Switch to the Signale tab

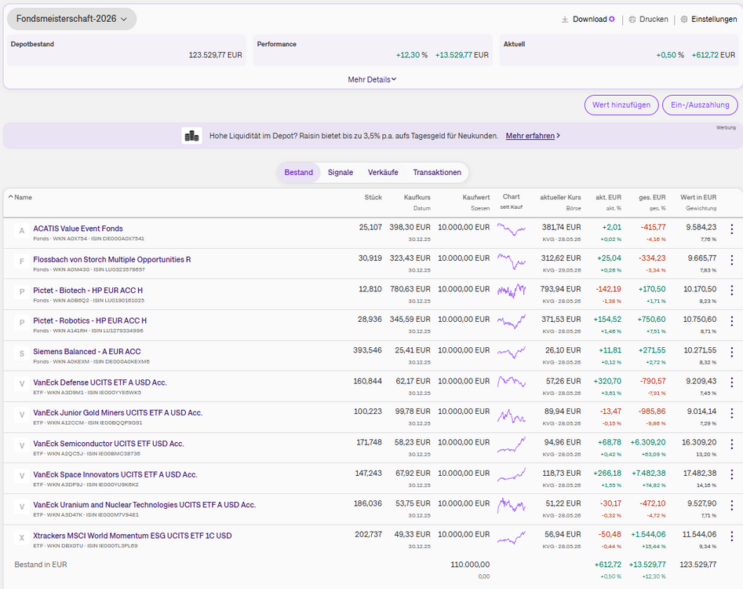(x=341, y=173)
